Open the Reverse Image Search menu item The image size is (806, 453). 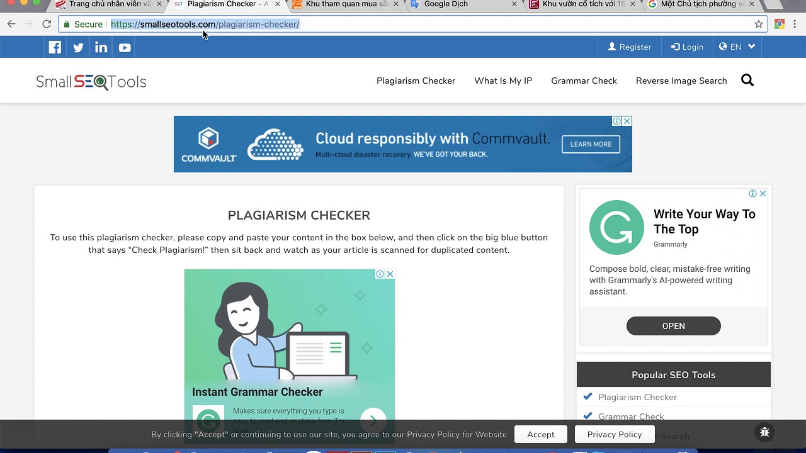681,81
